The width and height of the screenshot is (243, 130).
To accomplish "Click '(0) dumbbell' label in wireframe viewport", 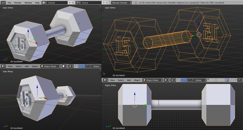I will 119,76.
